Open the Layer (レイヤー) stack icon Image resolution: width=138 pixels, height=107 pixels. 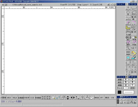tap(128, 63)
